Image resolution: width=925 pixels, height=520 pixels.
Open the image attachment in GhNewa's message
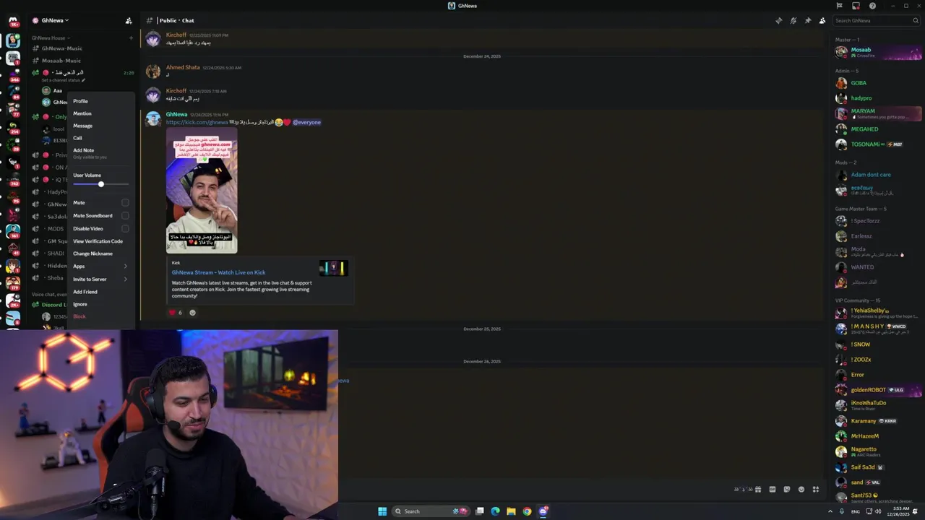[x=202, y=191]
